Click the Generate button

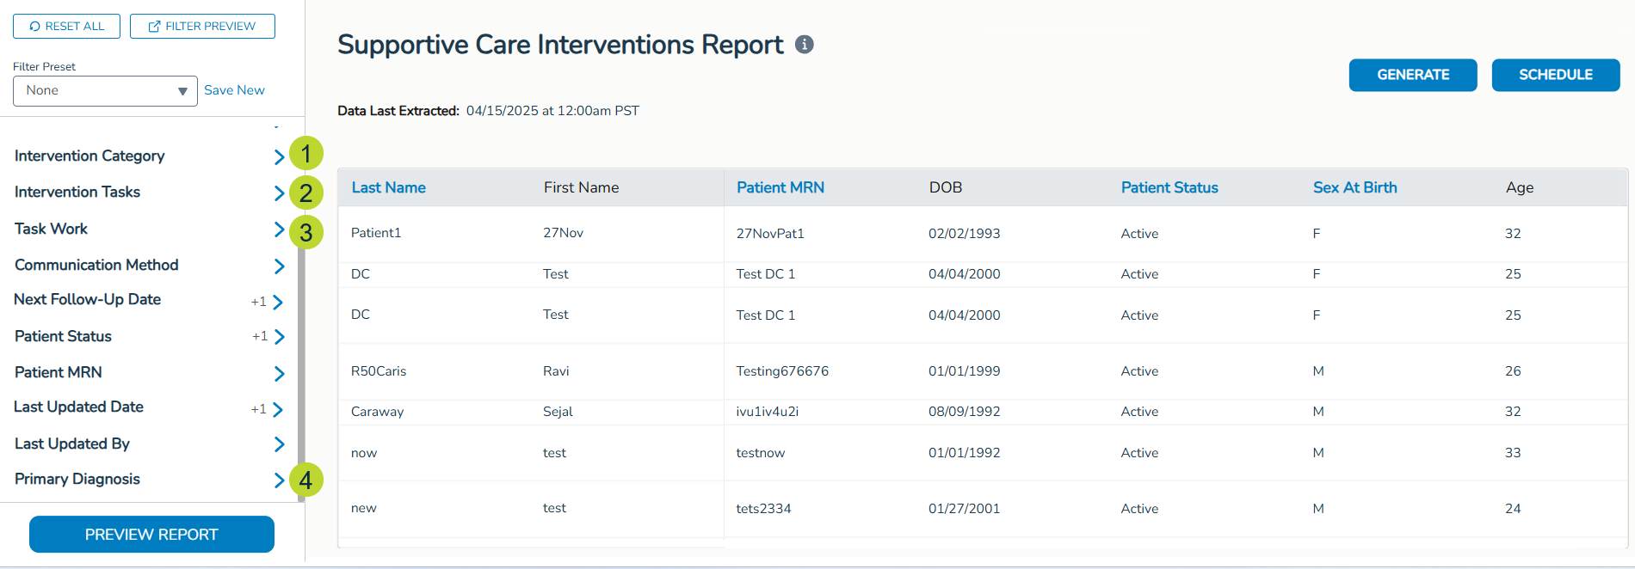point(1412,75)
